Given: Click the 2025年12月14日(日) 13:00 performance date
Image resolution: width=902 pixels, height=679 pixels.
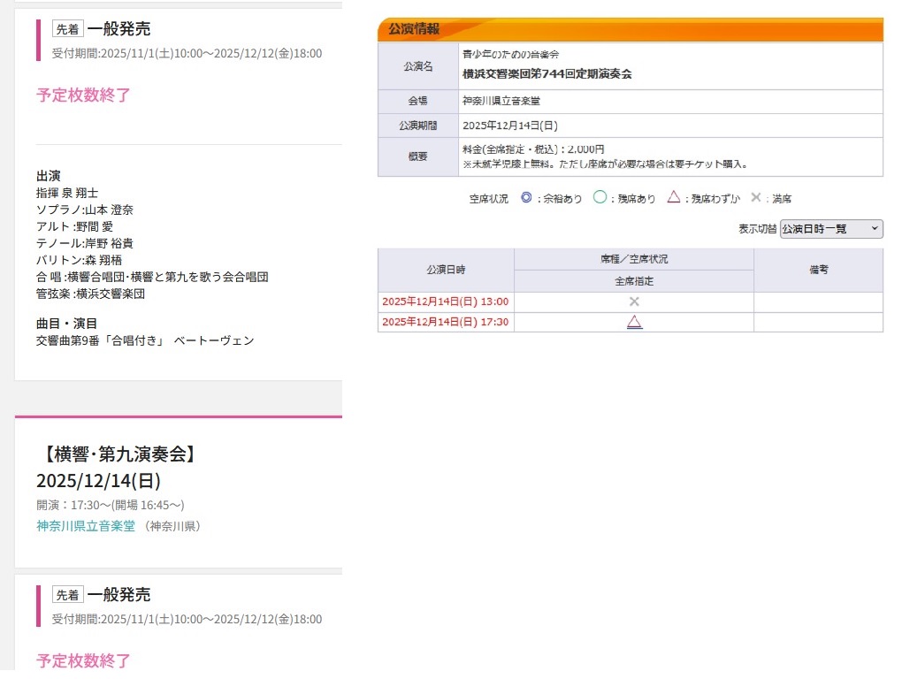Looking at the screenshot, I should pos(445,301).
